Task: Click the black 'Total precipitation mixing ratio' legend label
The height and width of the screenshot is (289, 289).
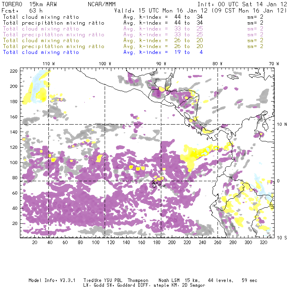Action: click(54, 23)
